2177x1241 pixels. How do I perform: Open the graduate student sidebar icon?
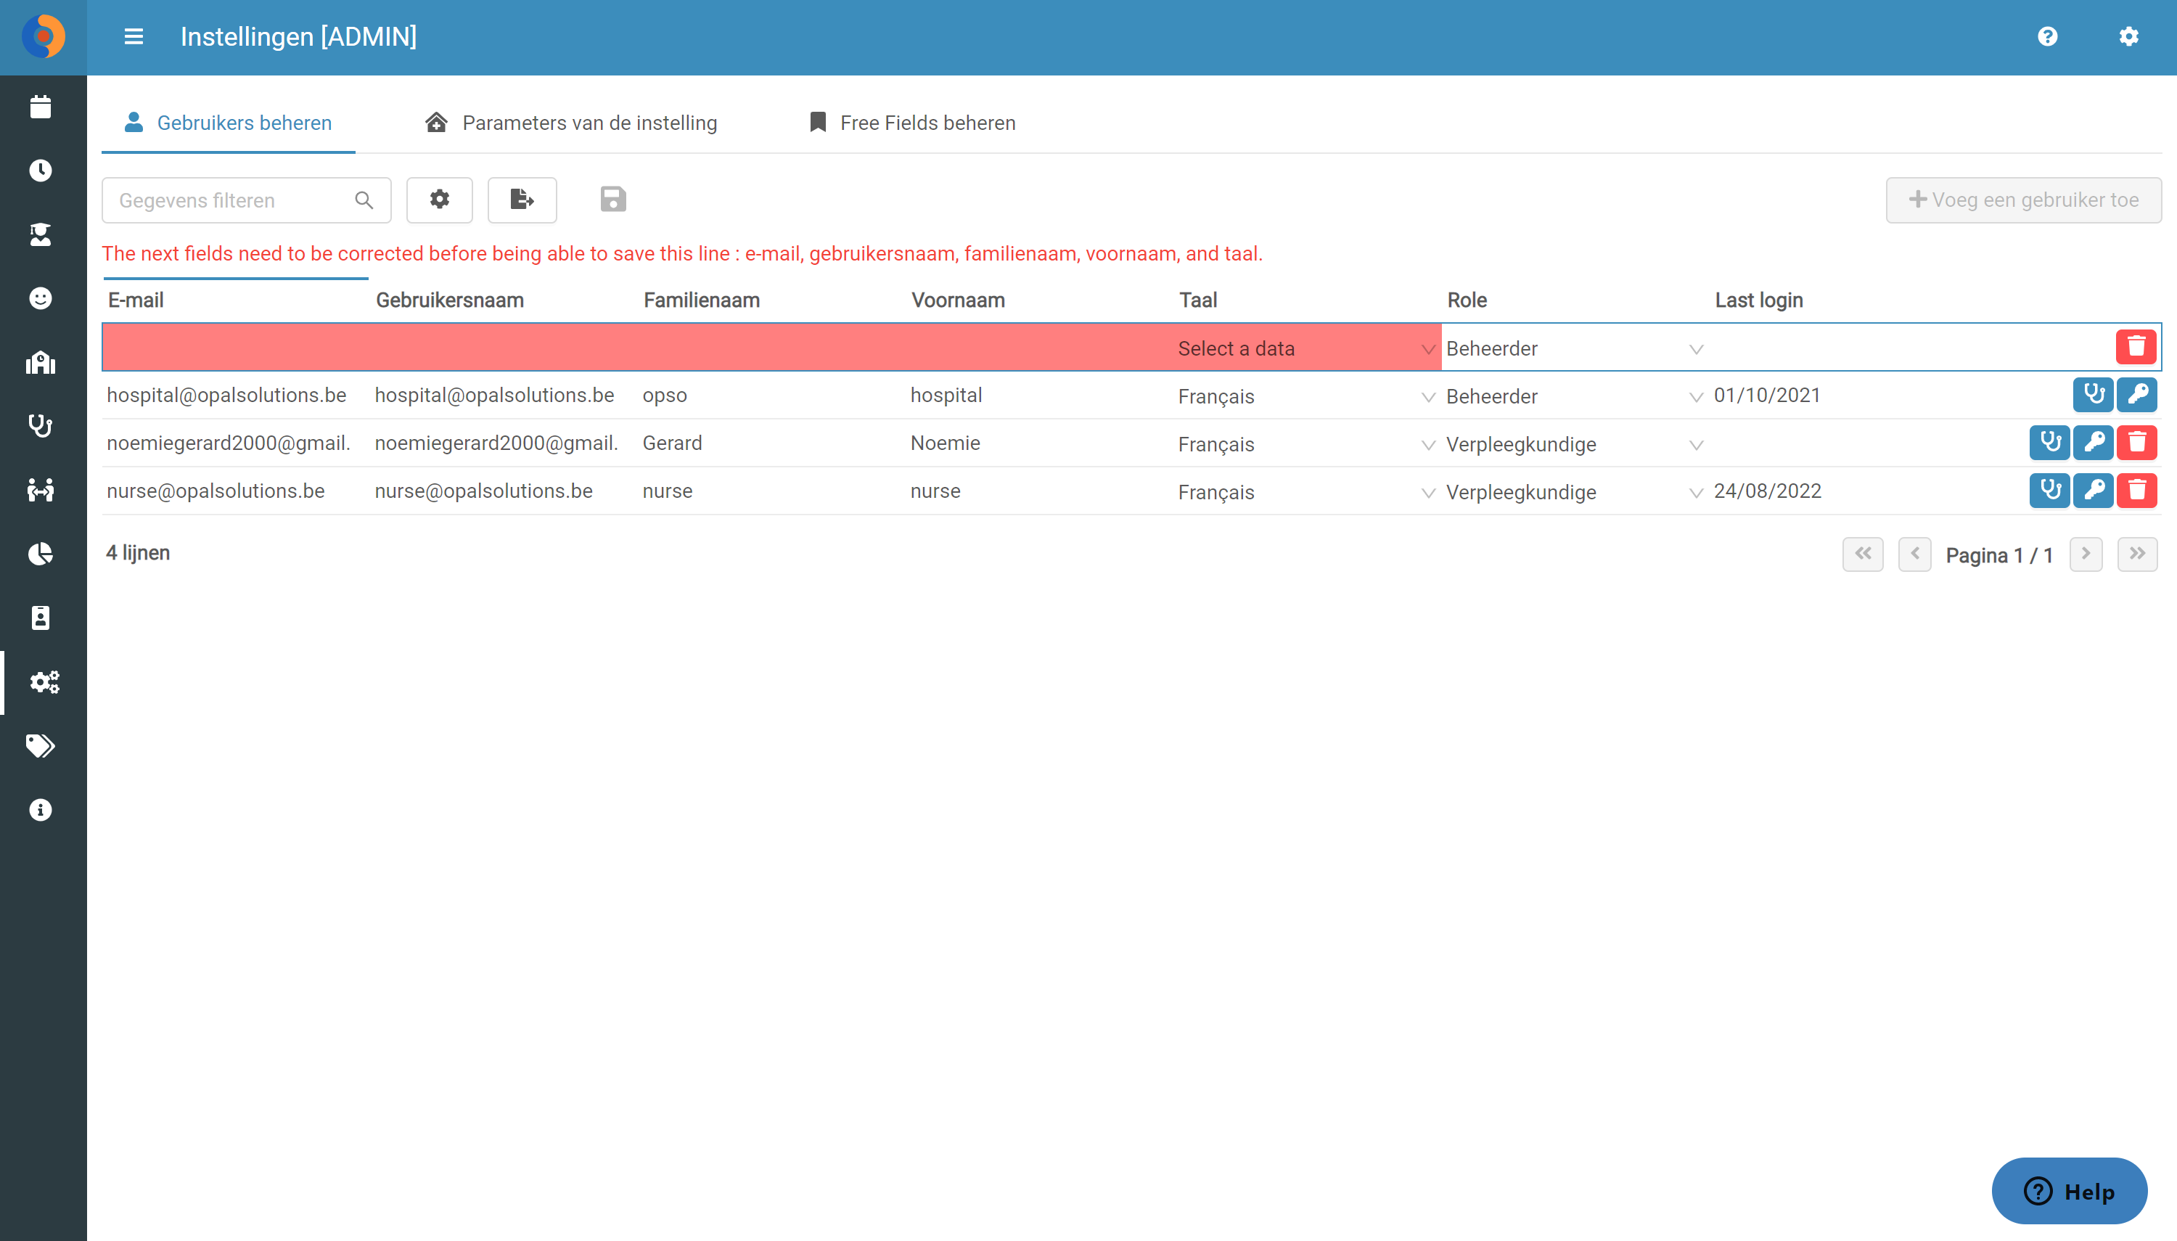[40, 234]
